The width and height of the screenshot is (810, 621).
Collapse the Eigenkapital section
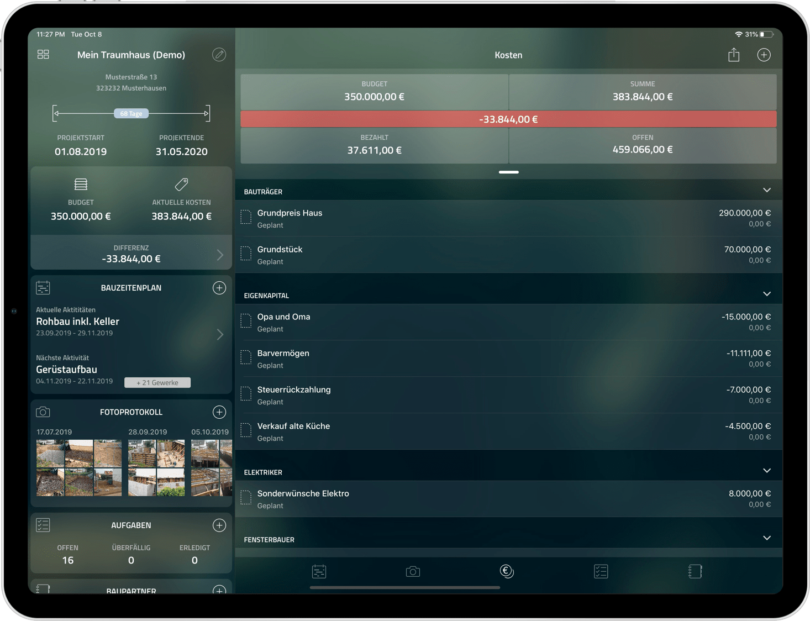point(767,294)
